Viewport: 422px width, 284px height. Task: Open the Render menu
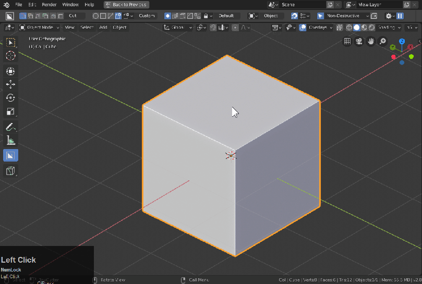[49, 5]
